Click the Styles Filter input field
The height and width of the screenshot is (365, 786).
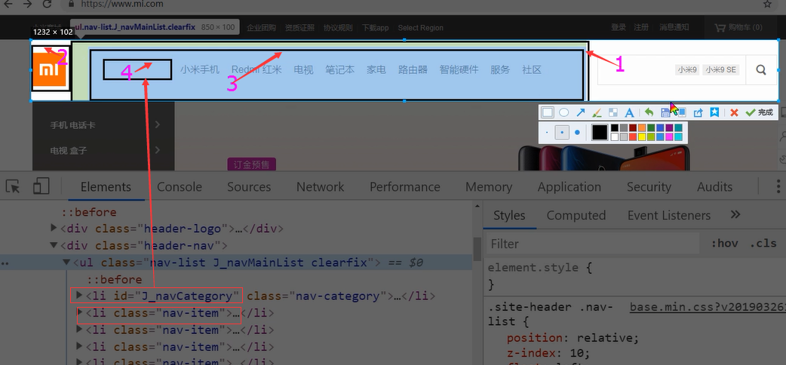point(593,244)
